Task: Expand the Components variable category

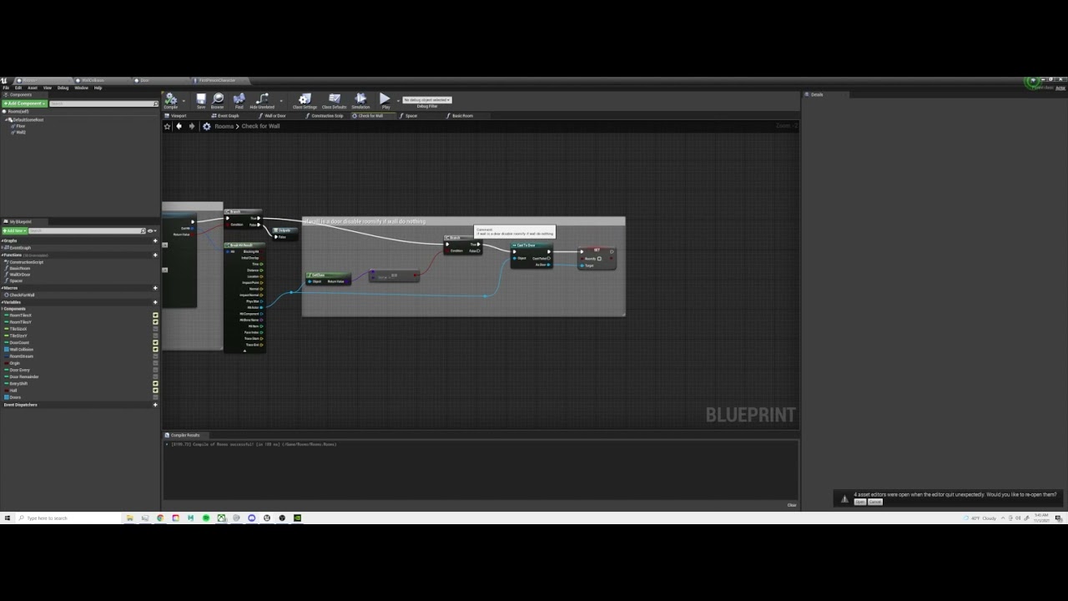Action: click(3, 309)
